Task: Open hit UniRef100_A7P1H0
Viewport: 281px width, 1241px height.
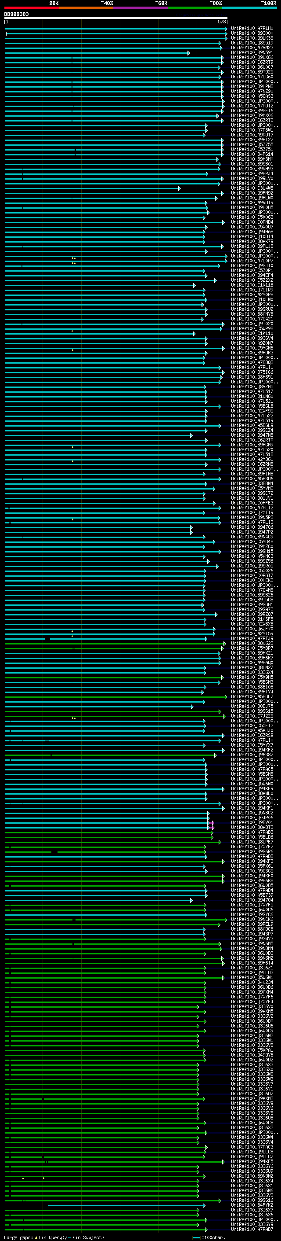Action: (252, 29)
